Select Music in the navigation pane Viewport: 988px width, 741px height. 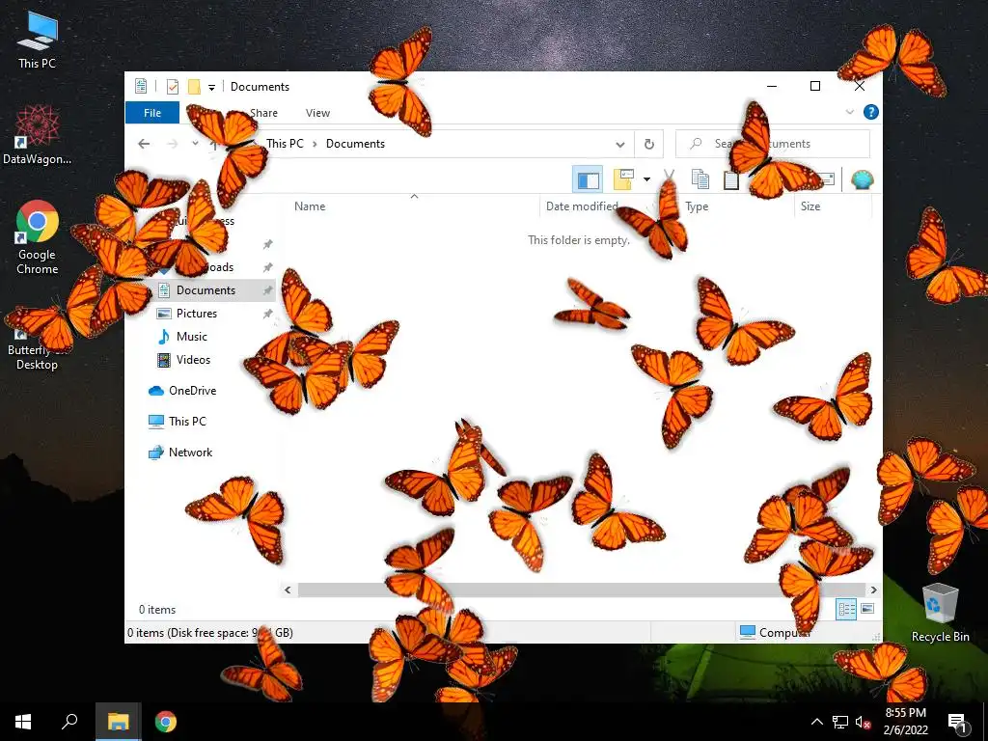pyautogui.click(x=192, y=337)
